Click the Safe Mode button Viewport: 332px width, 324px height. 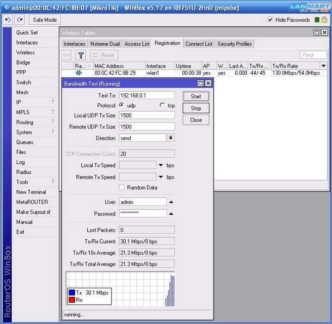click(x=45, y=20)
